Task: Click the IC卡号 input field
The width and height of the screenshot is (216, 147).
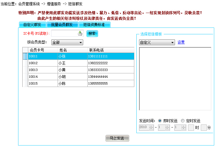Action: pyautogui.click(x=64, y=34)
